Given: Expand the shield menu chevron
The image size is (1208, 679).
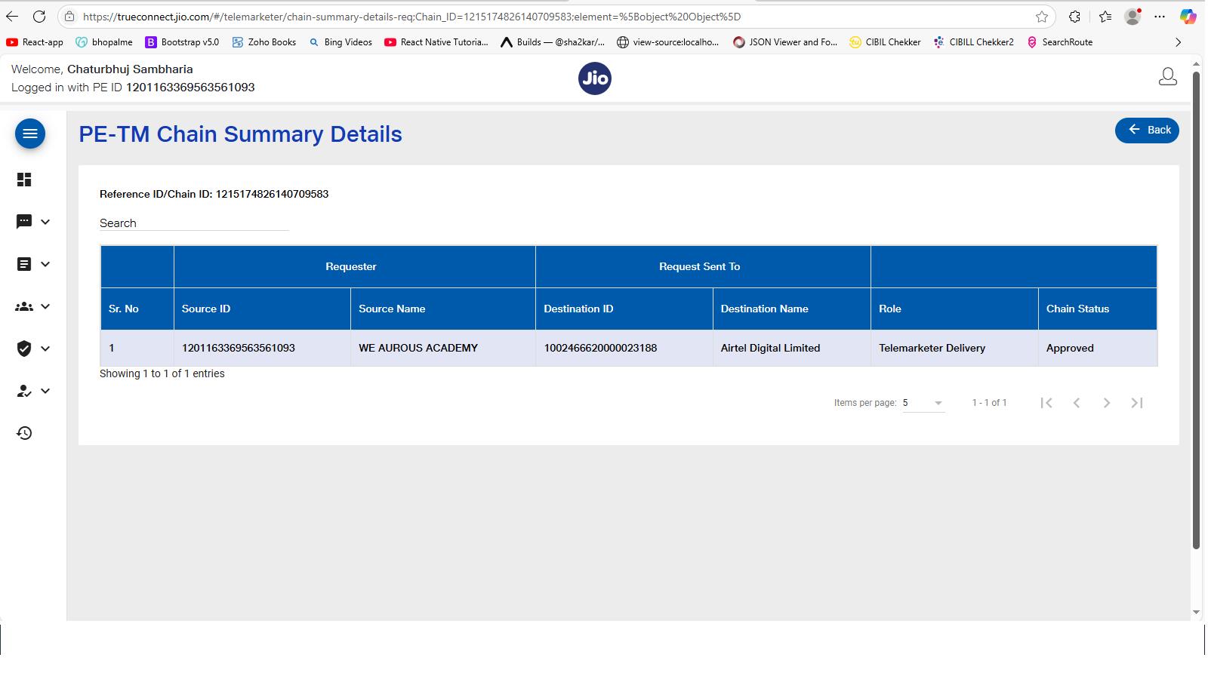Looking at the screenshot, I should pos(45,349).
